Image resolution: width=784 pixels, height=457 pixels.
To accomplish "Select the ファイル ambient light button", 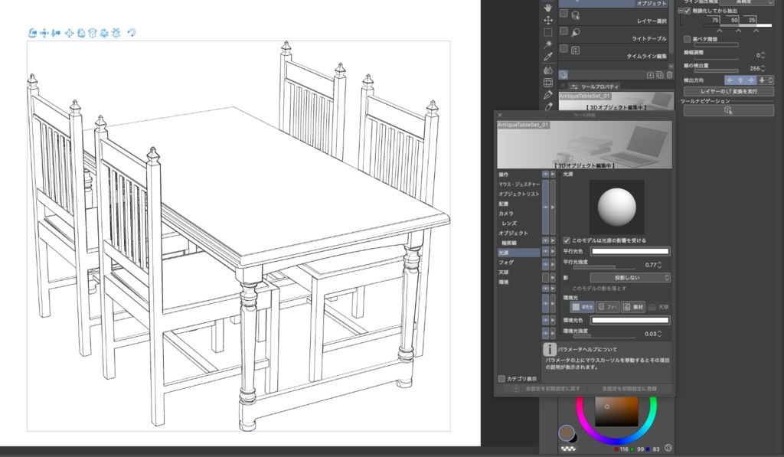I will [608, 307].
